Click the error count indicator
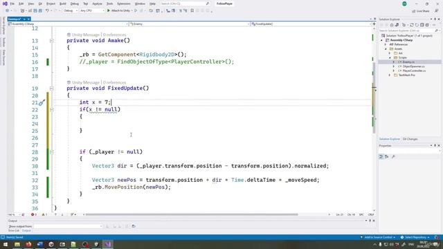This screenshot has height=249, width=443. (x=34, y=215)
